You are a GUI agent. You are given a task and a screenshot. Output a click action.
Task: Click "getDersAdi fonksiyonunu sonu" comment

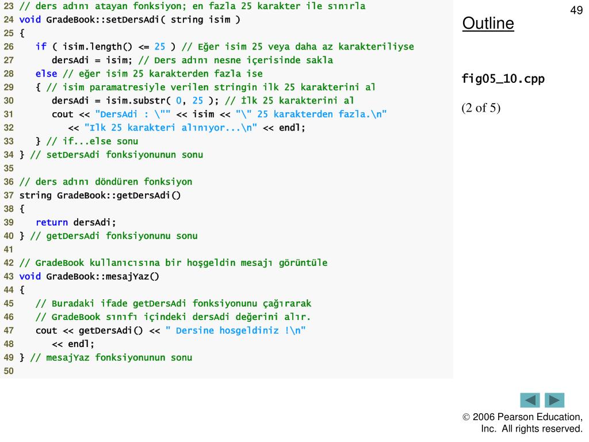click(114, 236)
